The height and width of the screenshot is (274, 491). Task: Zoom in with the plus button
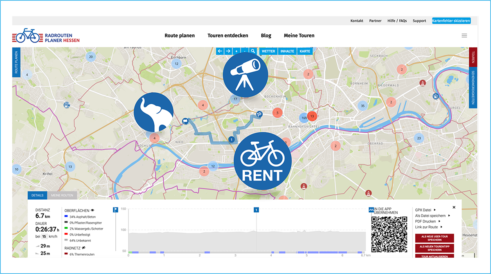pyautogui.click(x=236, y=51)
